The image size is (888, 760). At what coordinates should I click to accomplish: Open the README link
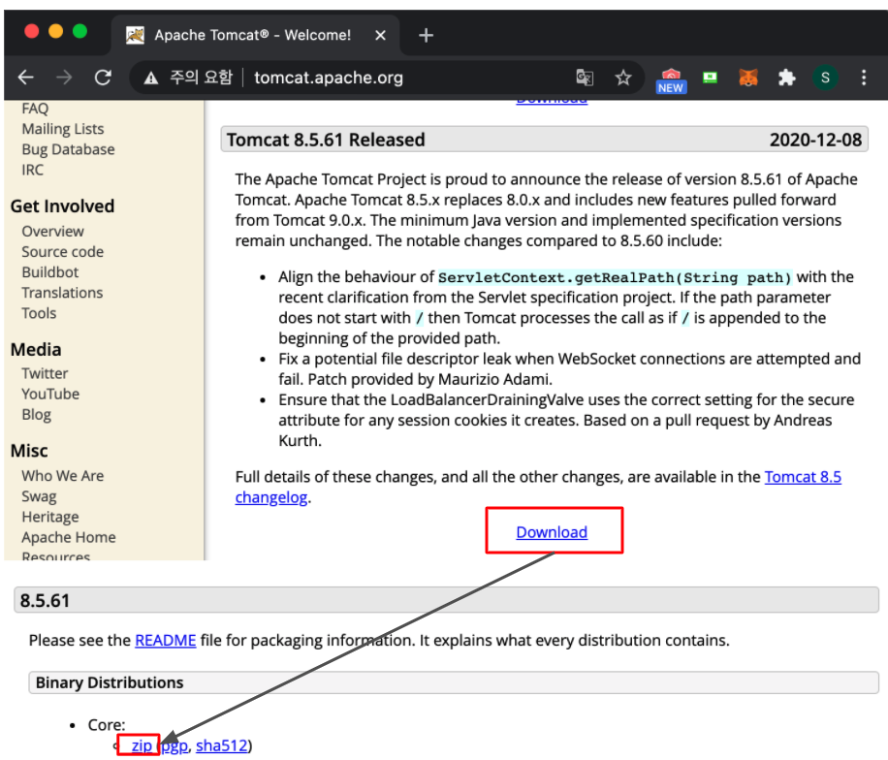pos(166,641)
